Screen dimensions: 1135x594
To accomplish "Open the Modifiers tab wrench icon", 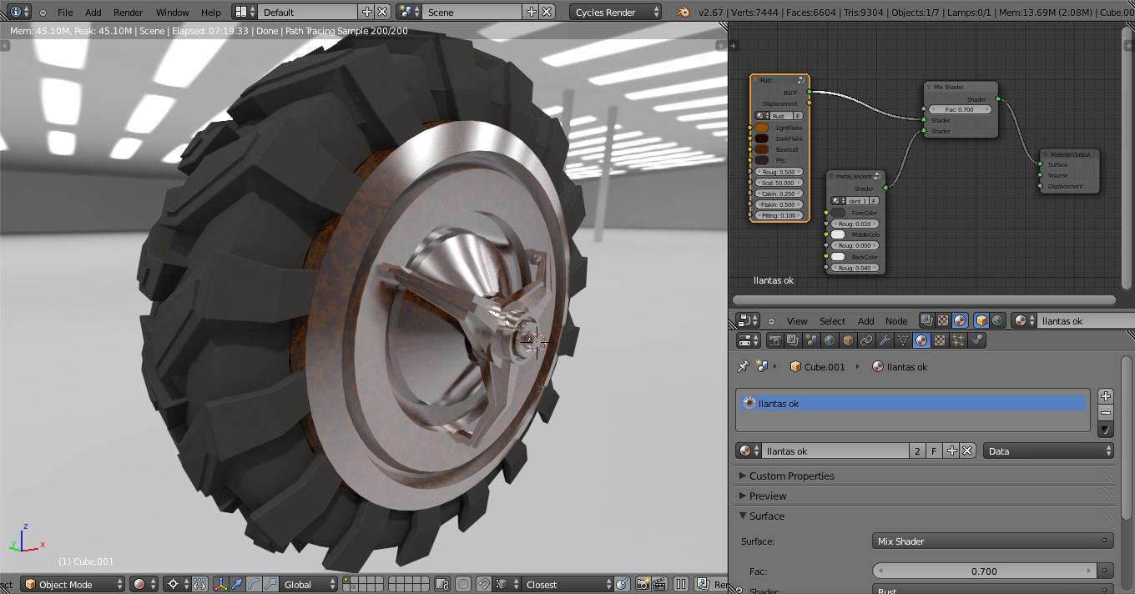I will (885, 340).
